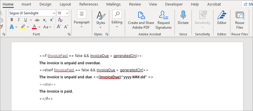Switch to the Mailings tab
The height and width of the screenshot is (111, 253).
pos(113,4)
